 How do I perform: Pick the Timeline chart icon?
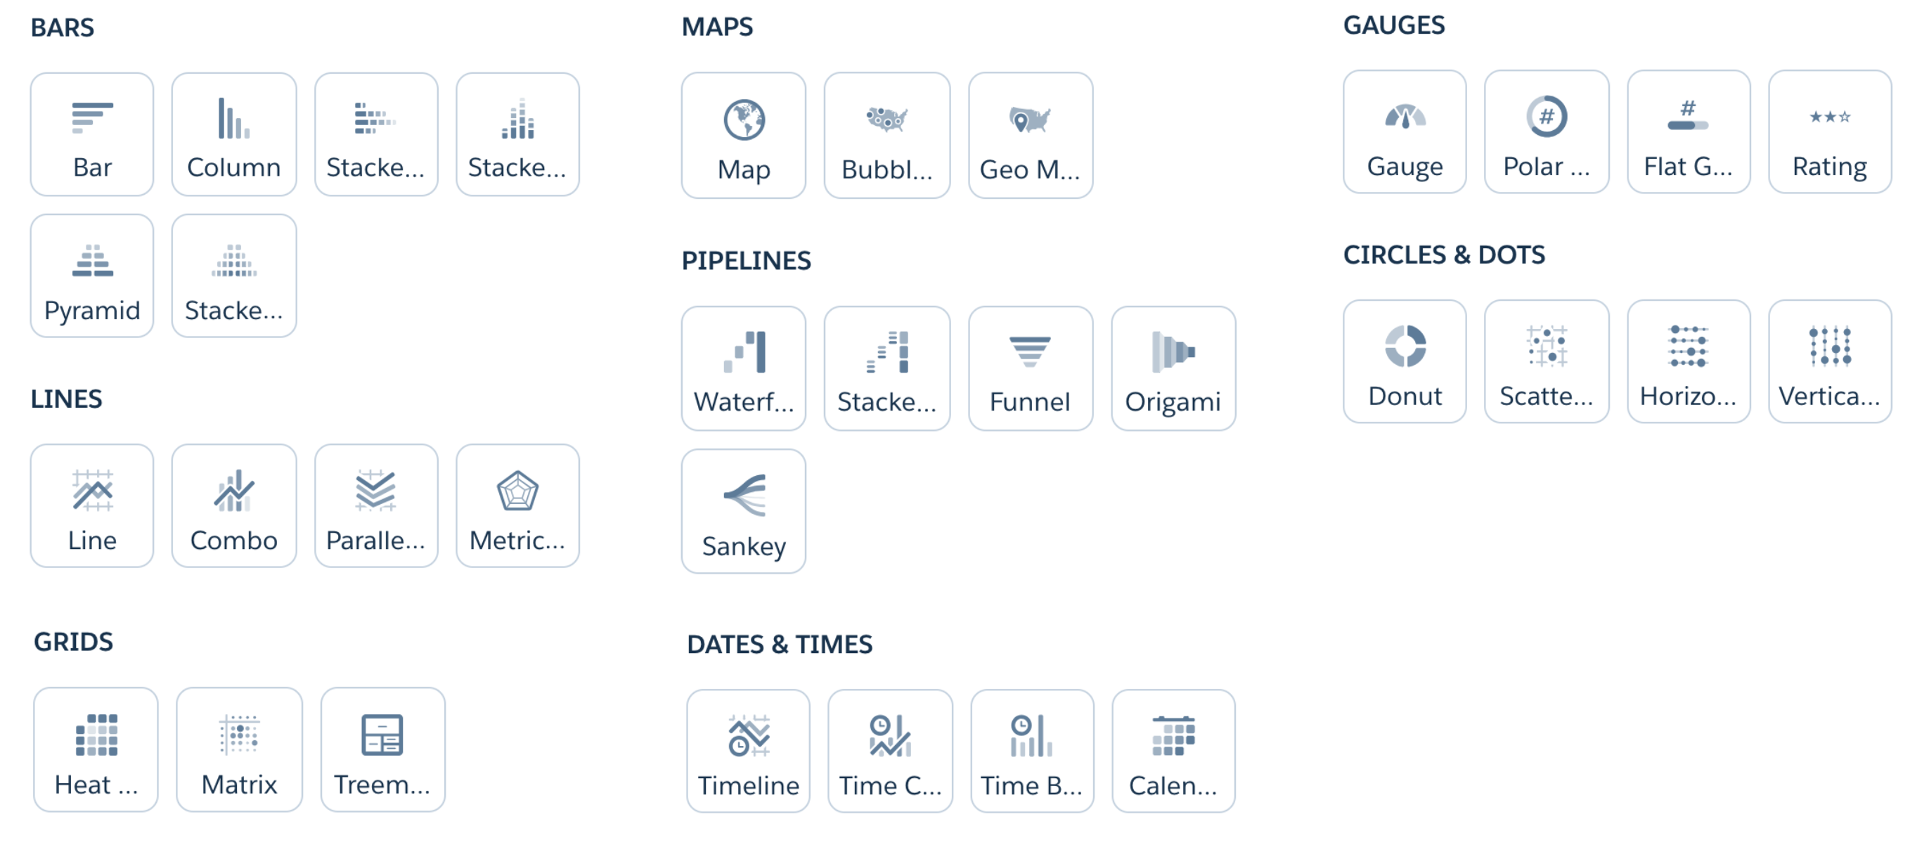point(748,751)
